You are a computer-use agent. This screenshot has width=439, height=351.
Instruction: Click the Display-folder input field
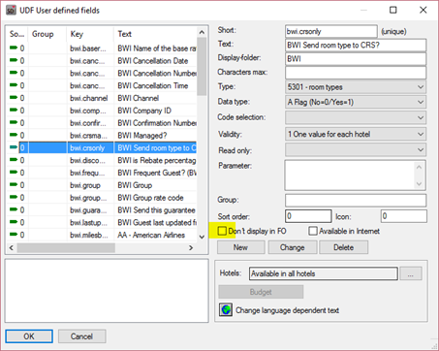point(356,59)
